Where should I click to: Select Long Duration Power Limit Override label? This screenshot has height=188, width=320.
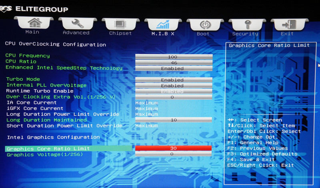click(x=63, y=114)
